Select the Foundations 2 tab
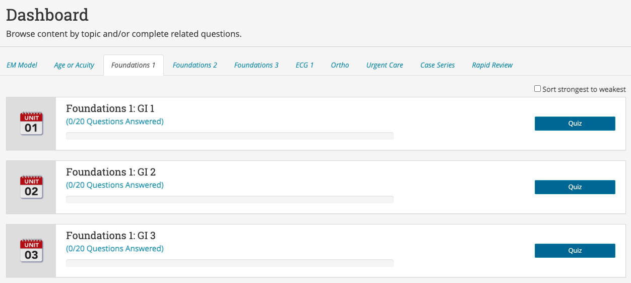This screenshot has height=283, width=631. (195, 65)
